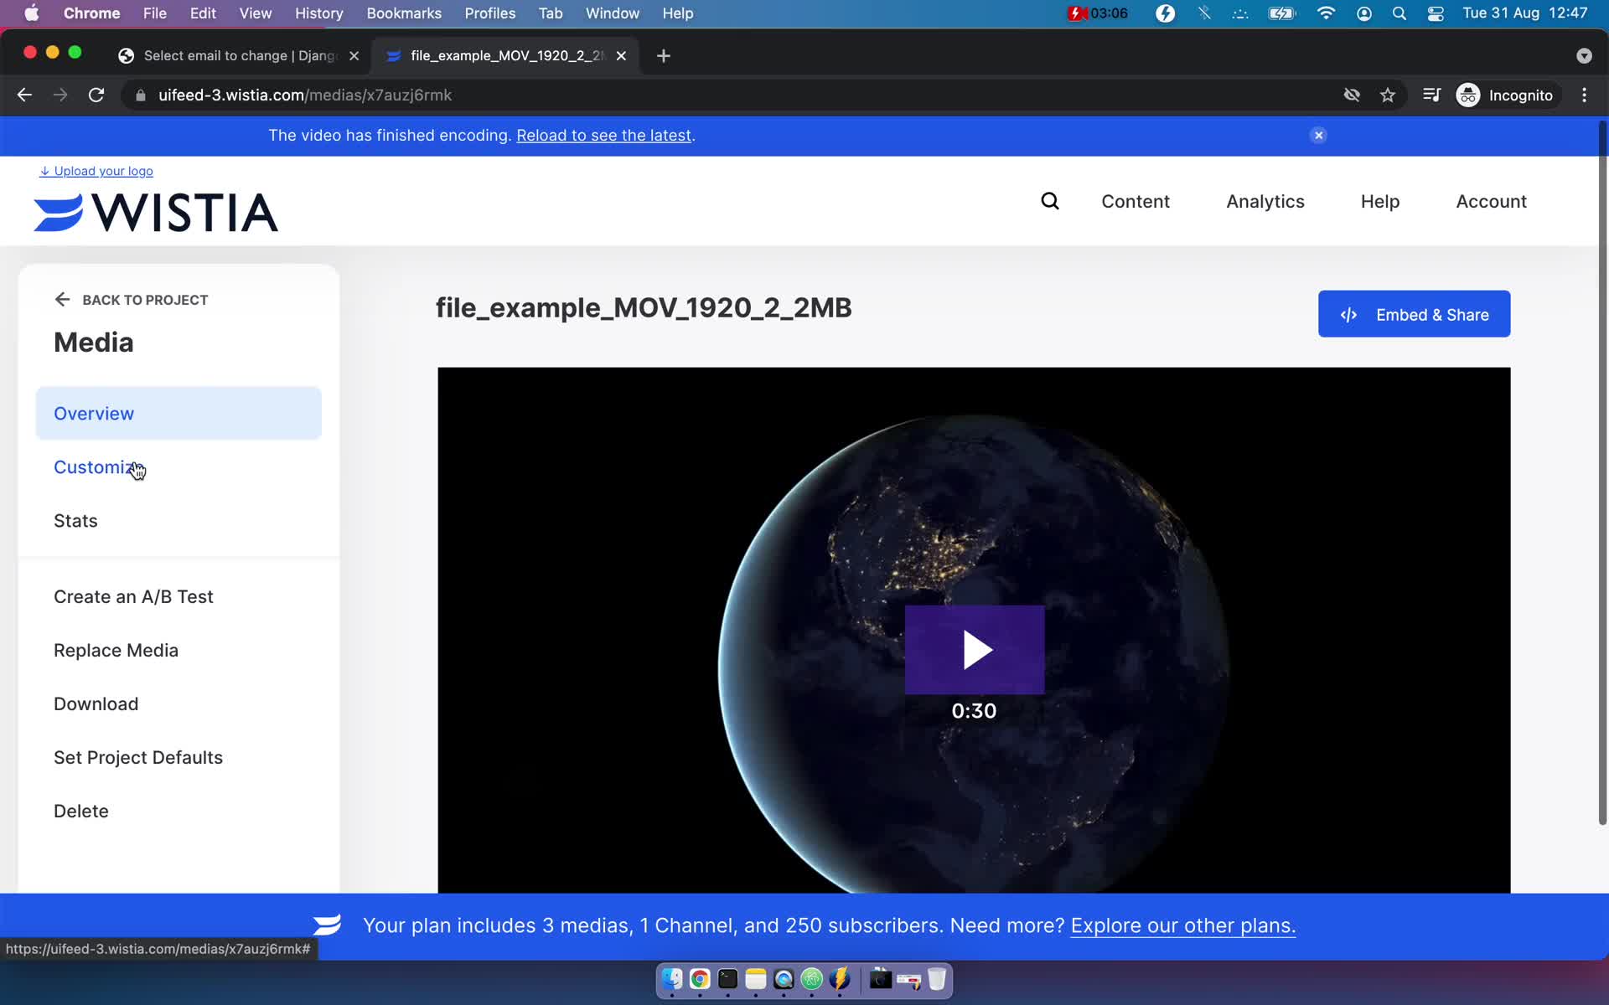Click the bookmark icon in browser toolbar

1387,95
